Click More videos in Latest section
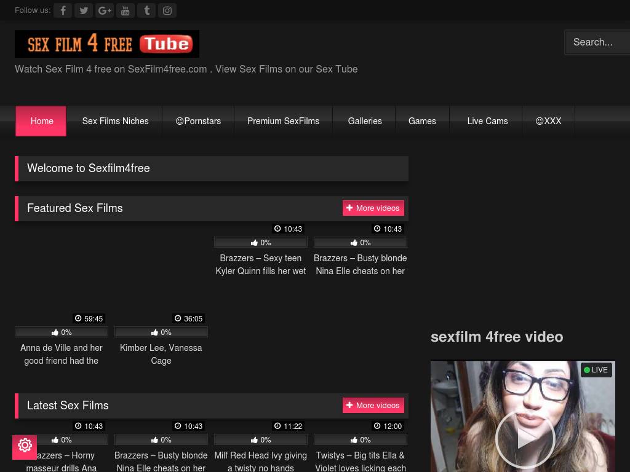The width and height of the screenshot is (630, 472). point(373,406)
